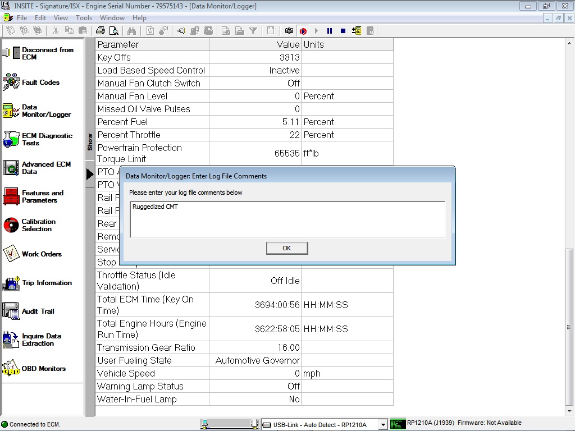This screenshot has height=431, width=575.
Task: Pause data monitoring from the toolbar
Action: [330, 30]
